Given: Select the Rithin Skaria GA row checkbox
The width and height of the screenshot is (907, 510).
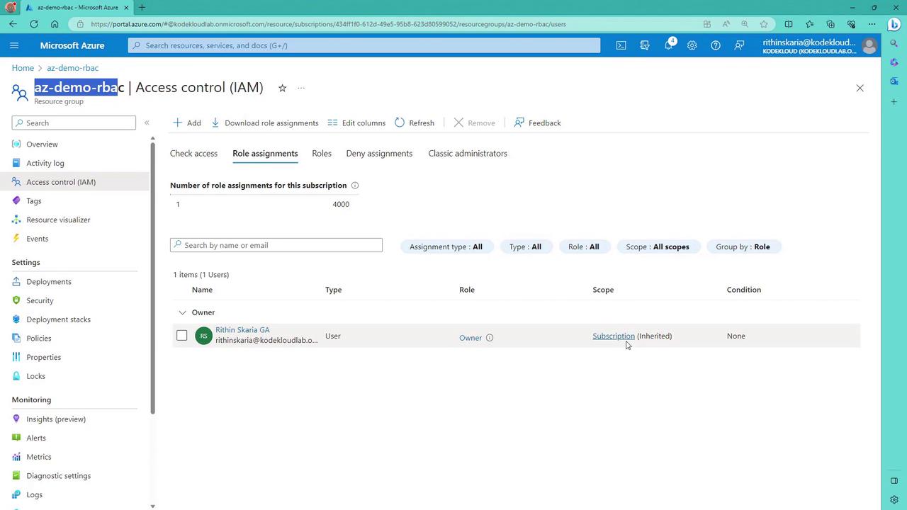Looking at the screenshot, I should pyautogui.click(x=182, y=336).
